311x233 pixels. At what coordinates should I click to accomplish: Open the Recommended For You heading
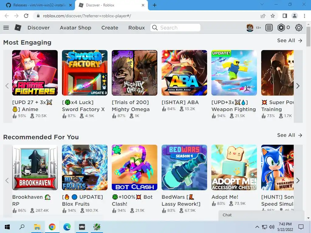pyautogui.click(x=41, y=137)
